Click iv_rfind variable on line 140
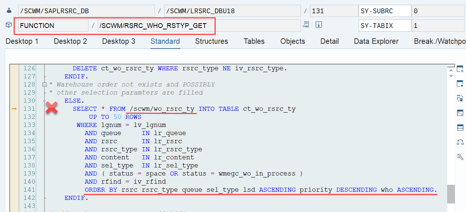This screenshot has width=466, height=212. [150, 182]
